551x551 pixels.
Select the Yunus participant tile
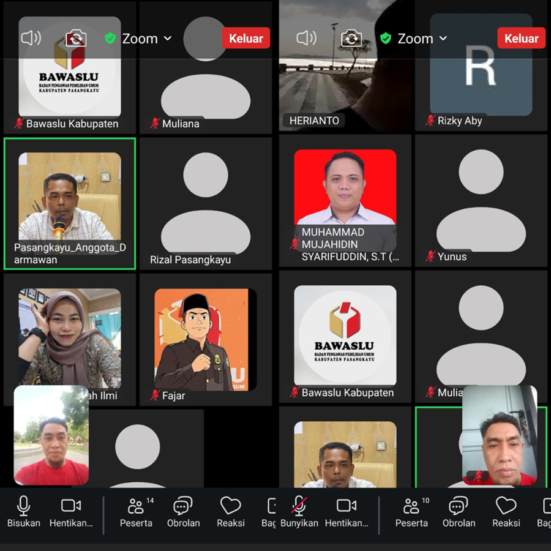(x=481, y=201)
